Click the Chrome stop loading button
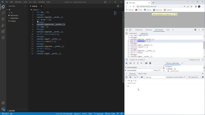This screenshot has height=115, width=205. point(134,6)
